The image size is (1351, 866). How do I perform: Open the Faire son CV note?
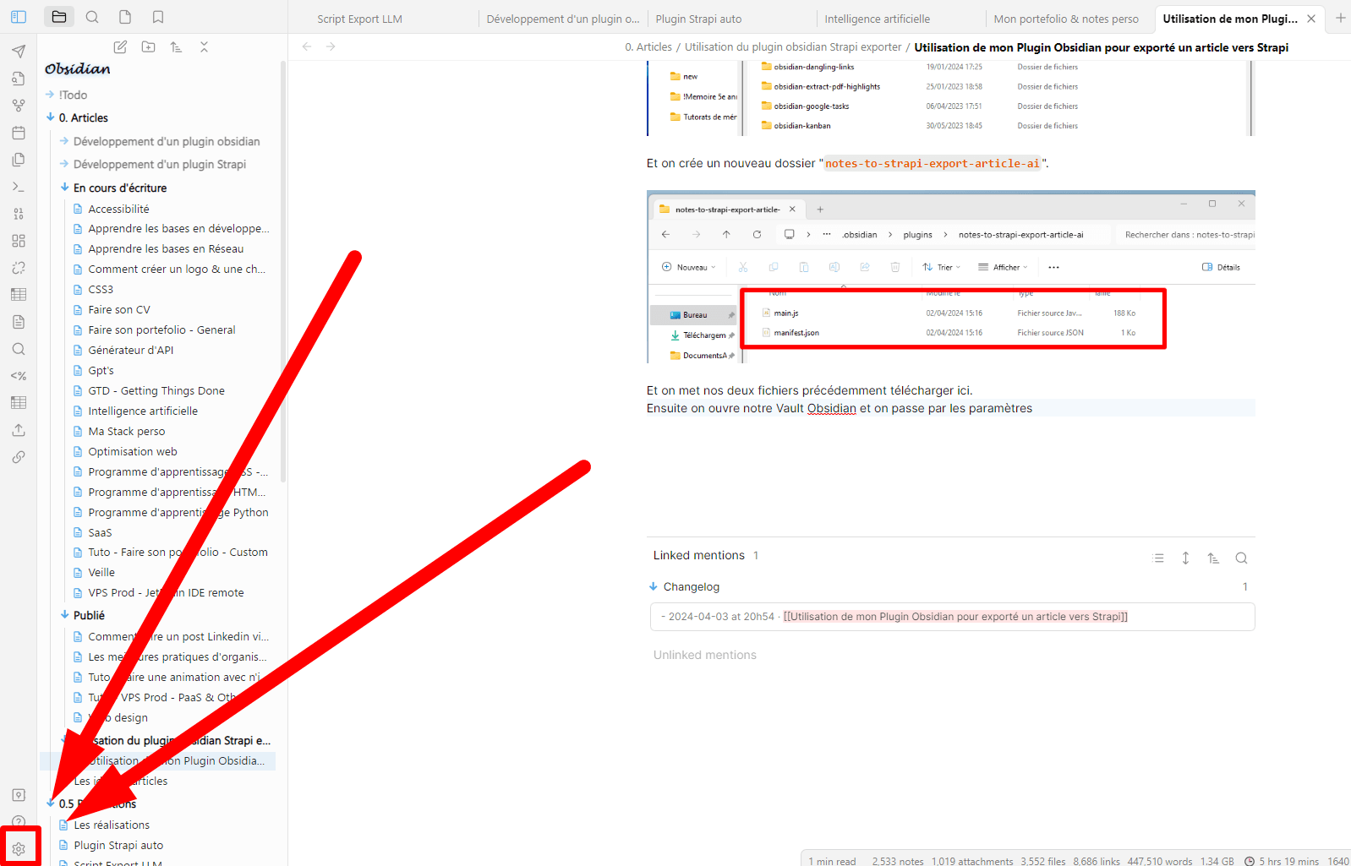point(119,309)
